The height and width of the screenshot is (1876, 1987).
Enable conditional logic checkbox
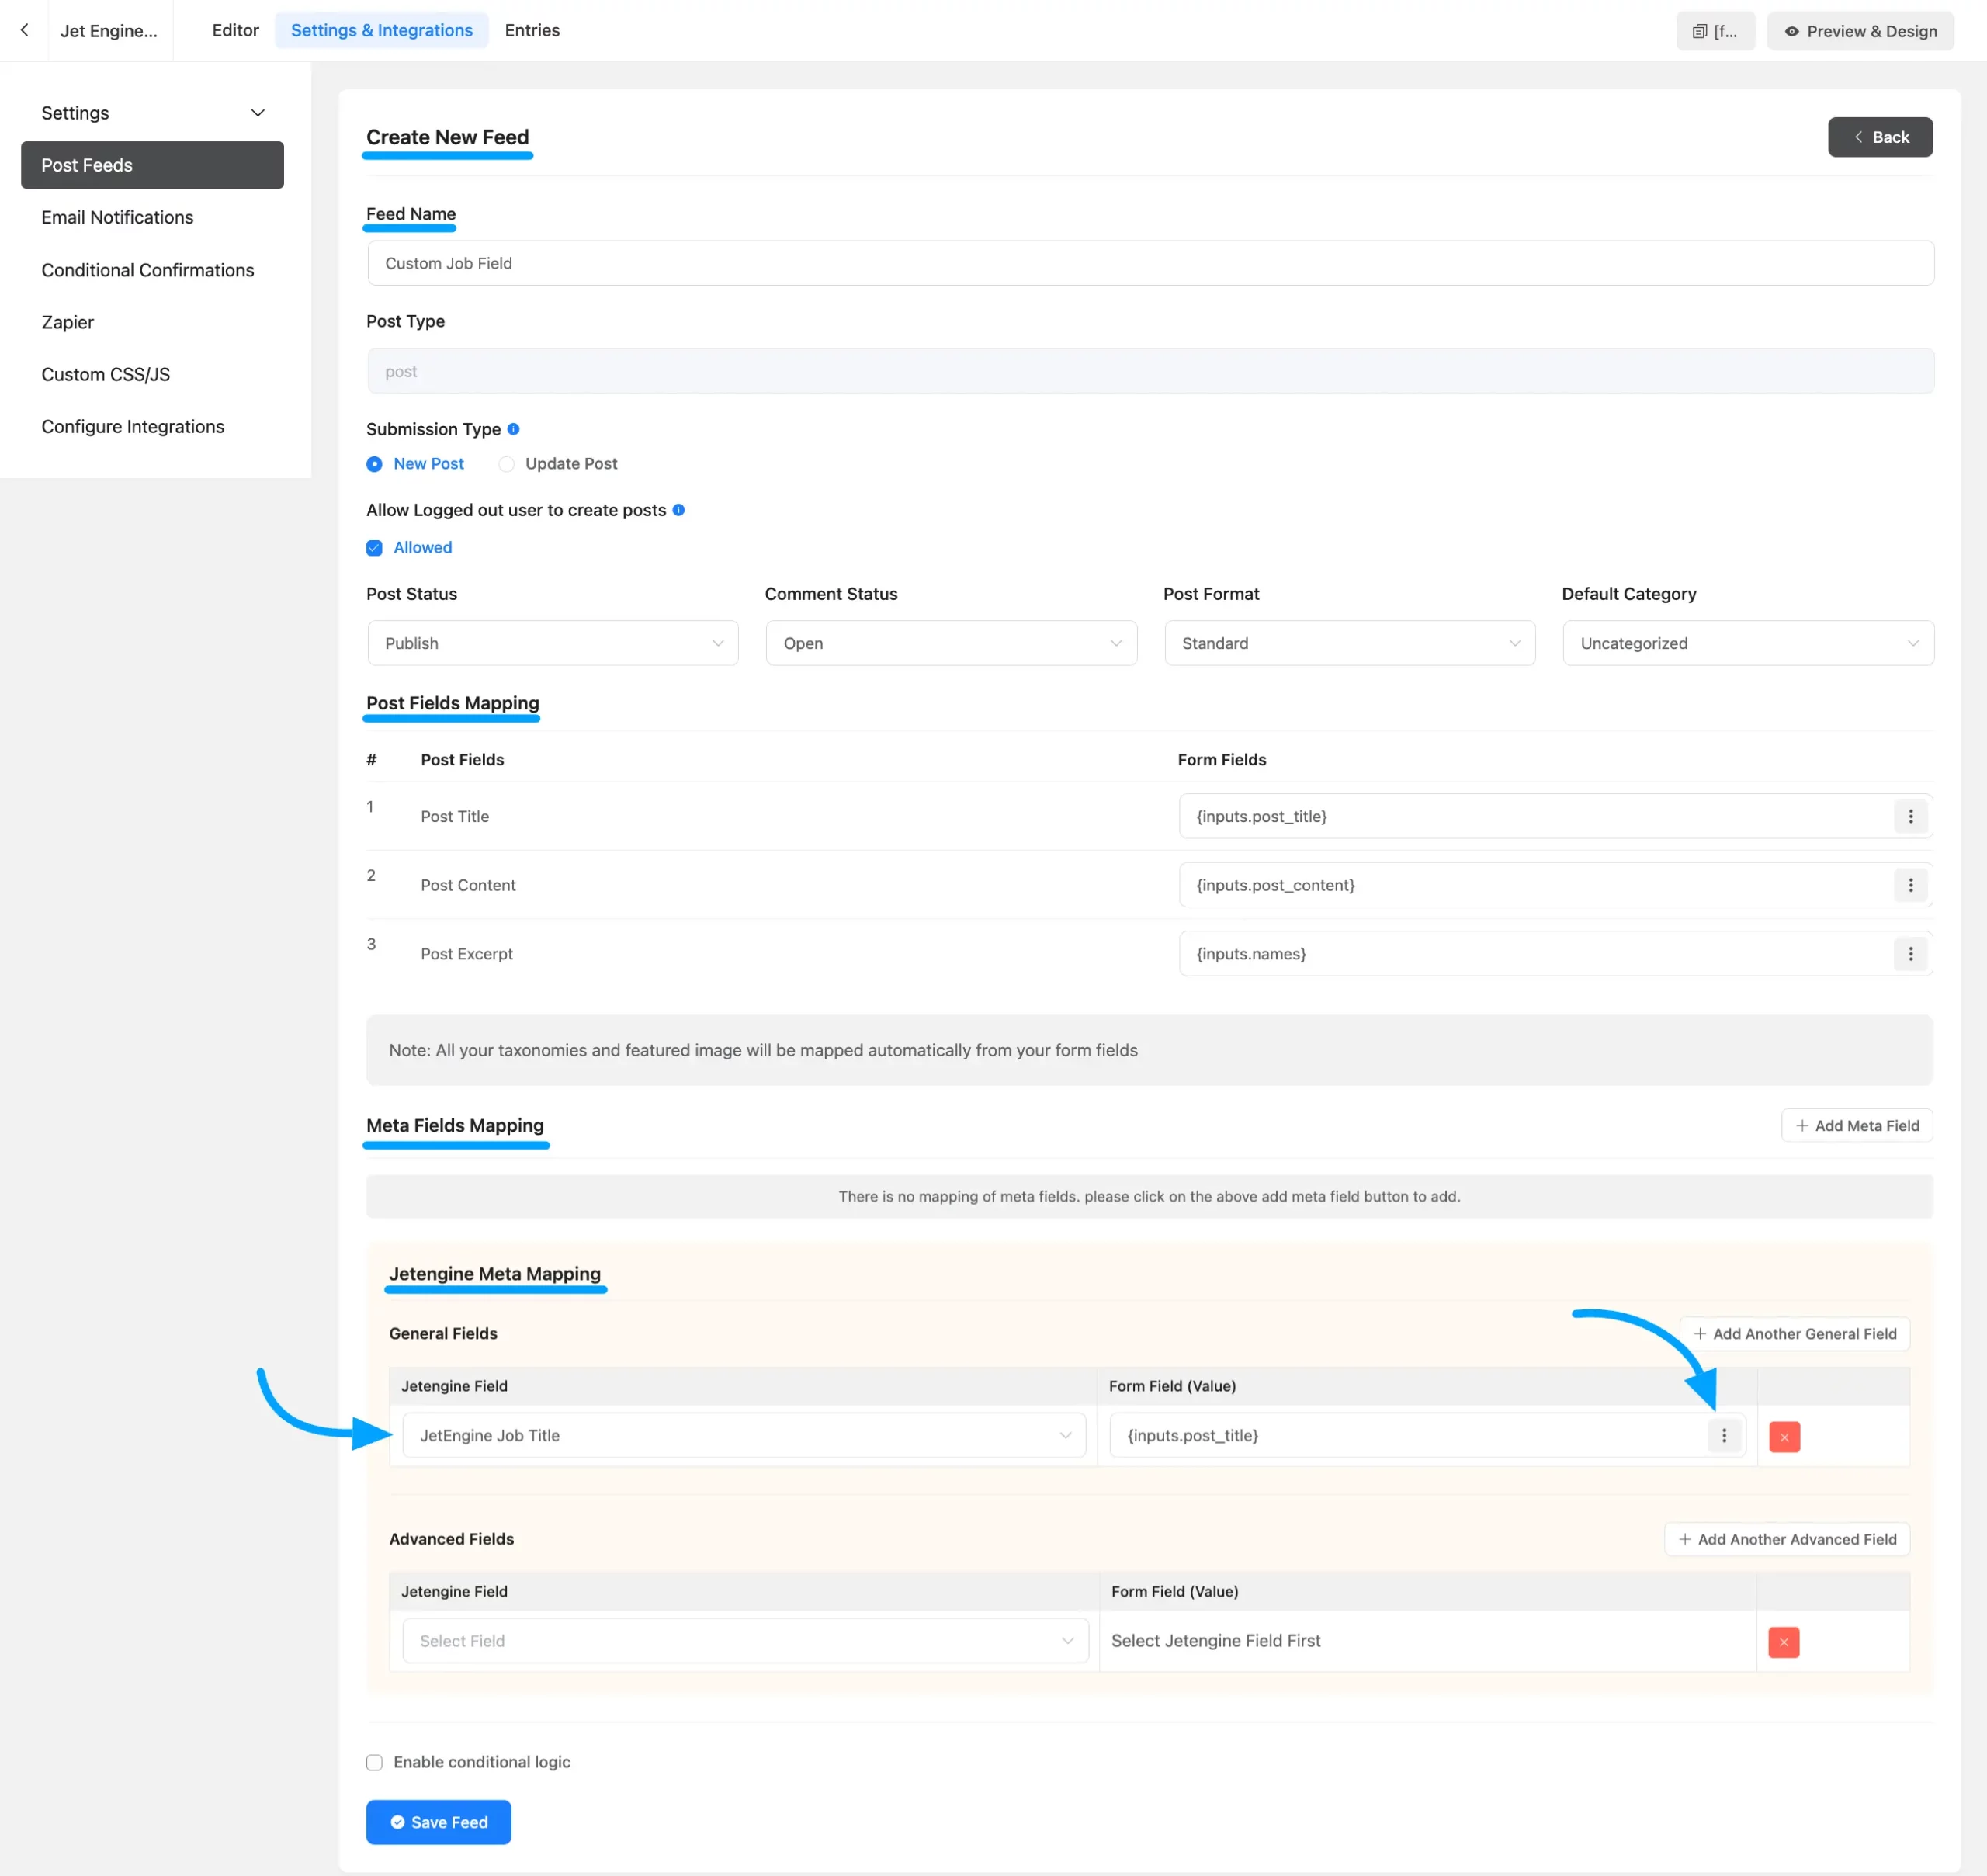374,1762
